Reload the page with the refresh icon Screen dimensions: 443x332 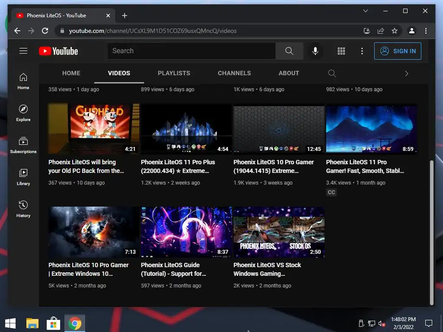45,31
